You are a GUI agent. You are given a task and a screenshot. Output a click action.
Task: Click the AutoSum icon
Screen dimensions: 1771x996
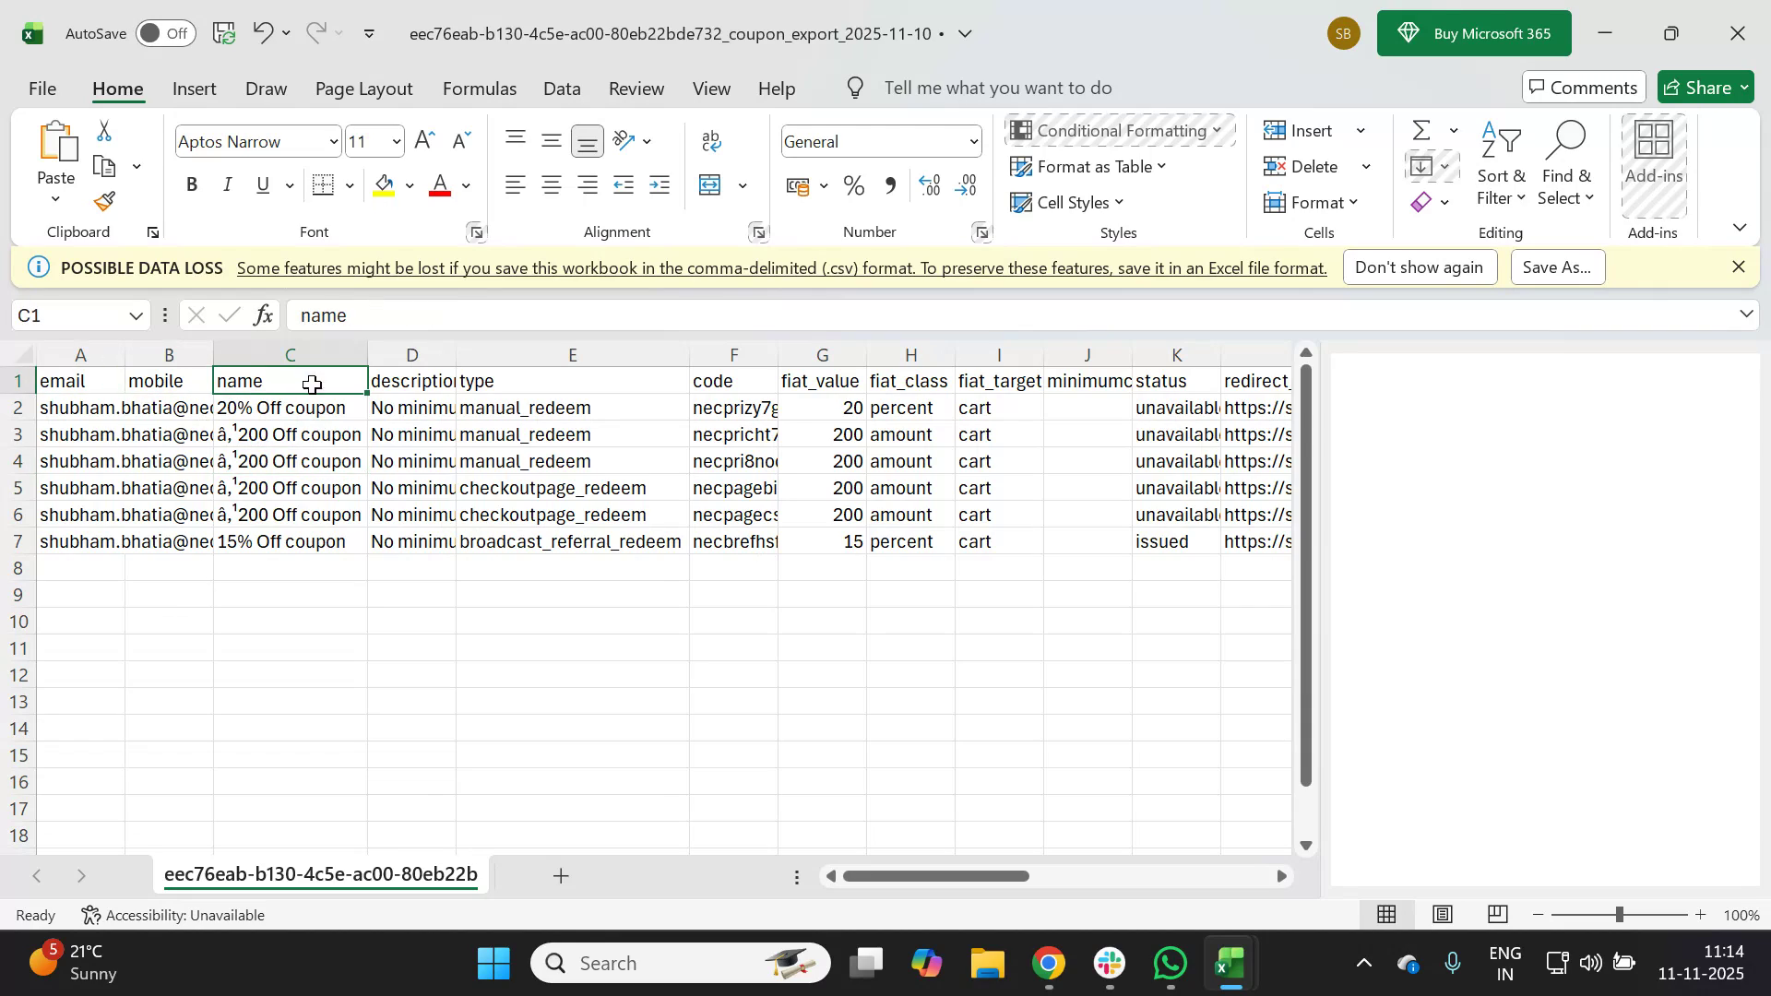coord(1420,130)
